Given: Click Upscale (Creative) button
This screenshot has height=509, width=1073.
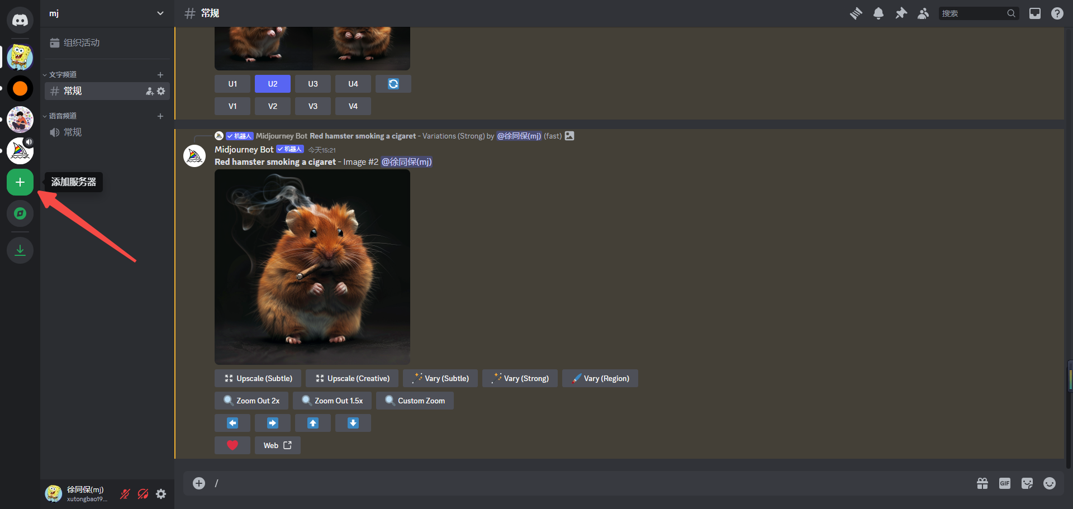Looking at the screenshot, I should coord(352,378).
